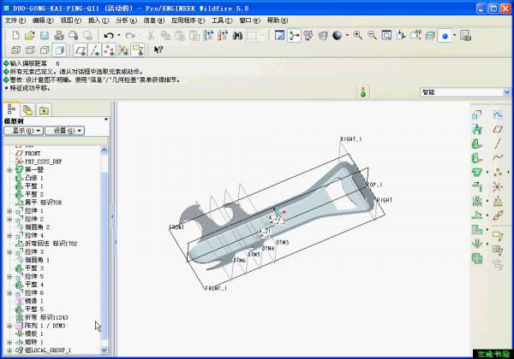The height and width of the screenshot is (359, 514).
Task: Click the Save file icon
Action: tap(44, 35)
